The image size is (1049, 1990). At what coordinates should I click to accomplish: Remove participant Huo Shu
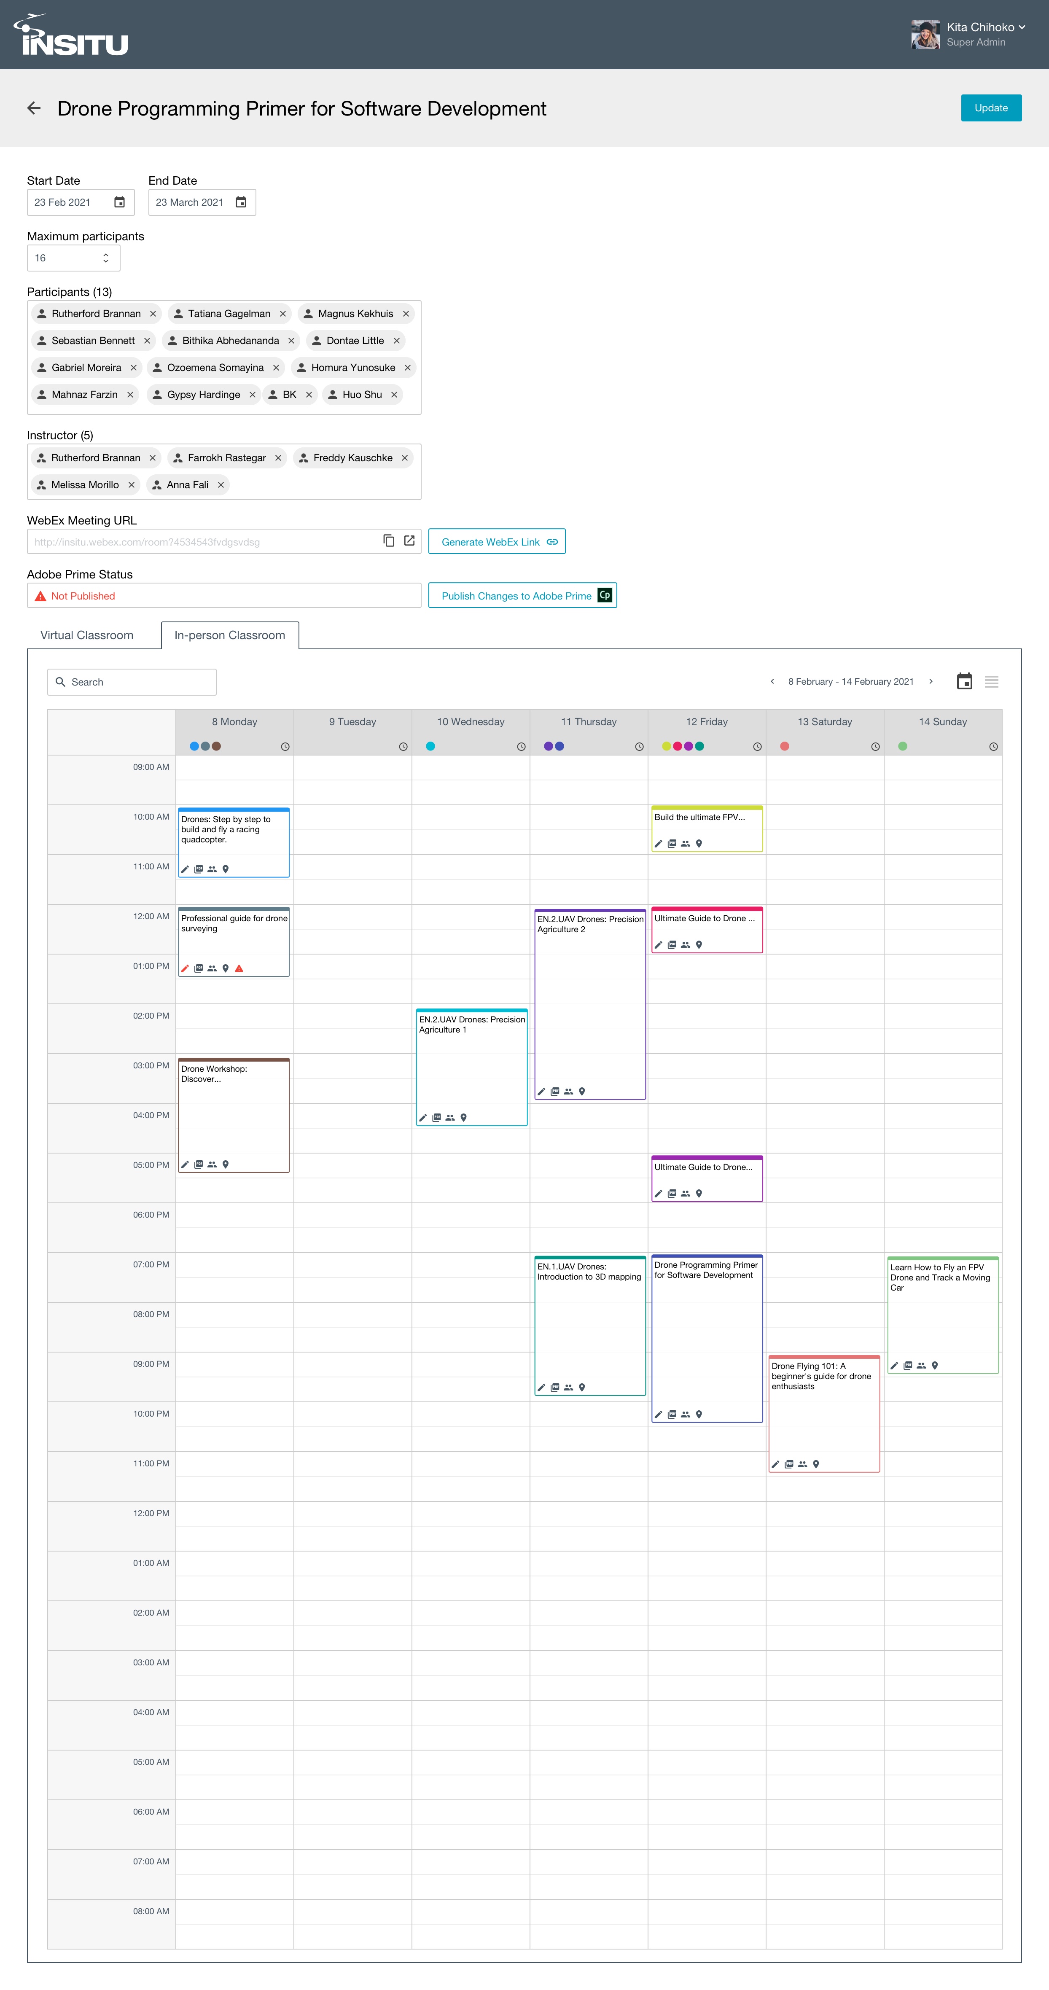[394, 395]
